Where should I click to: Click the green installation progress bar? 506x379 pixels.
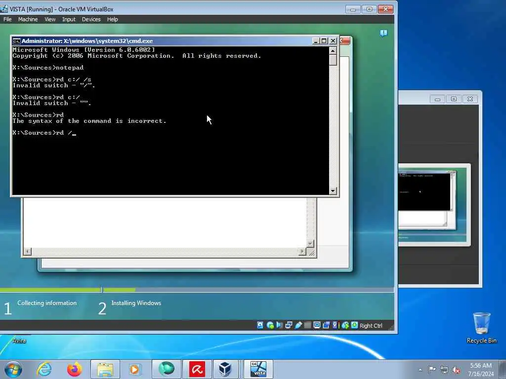point(68,290)
